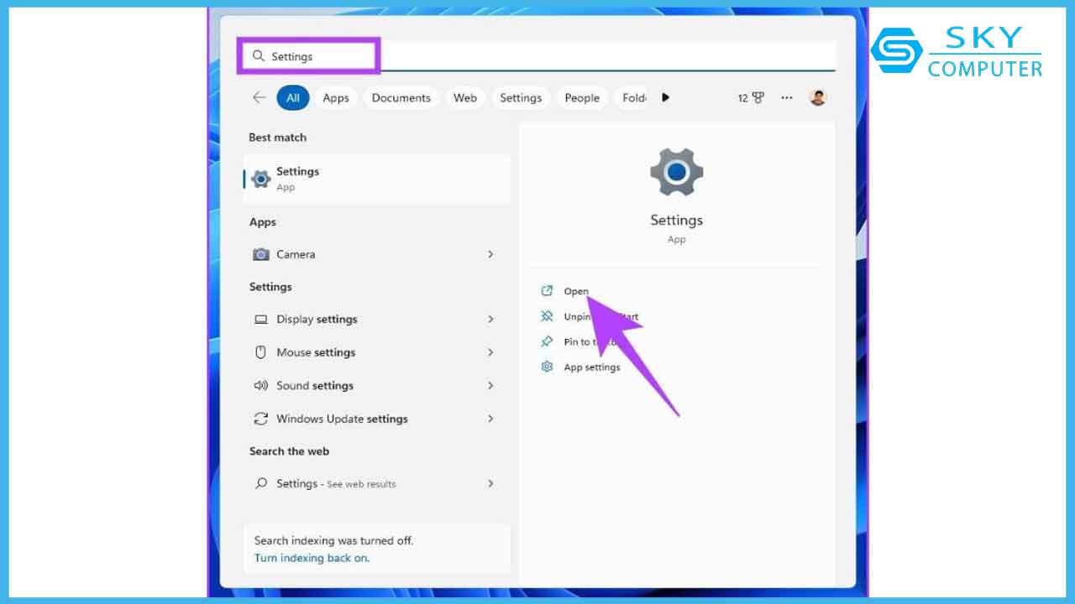Click the Sound settings speaker icon
Viewport: 1075px width, 604px height.
click(x=261, y=386)
